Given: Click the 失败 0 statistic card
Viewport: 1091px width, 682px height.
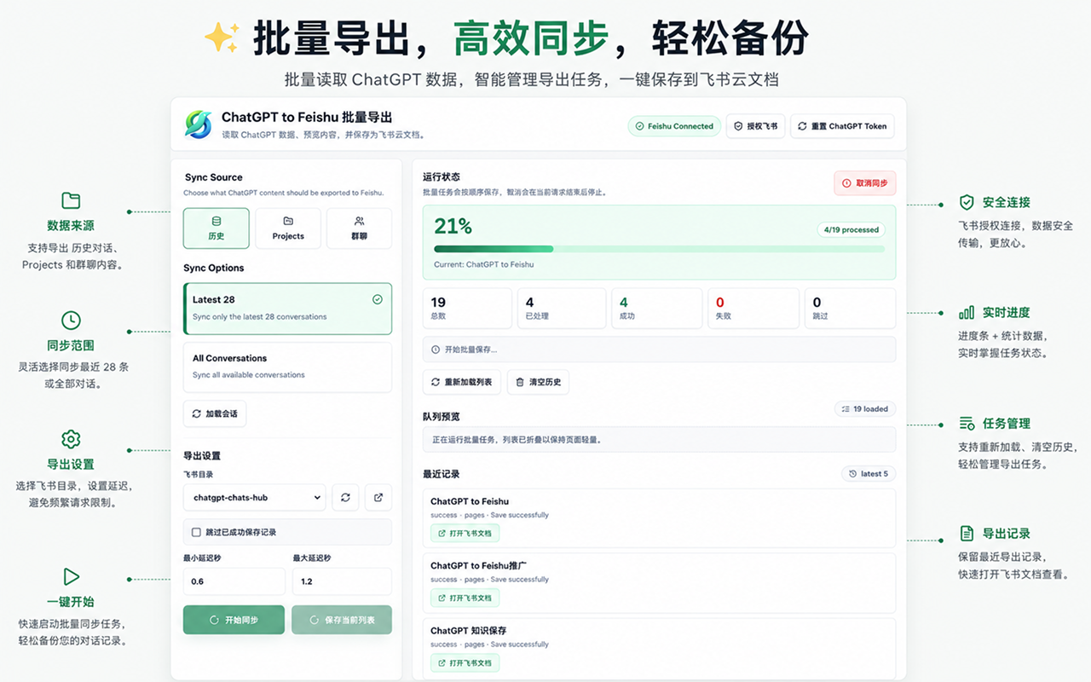Looking at the screenshot, I should click(754, 309).
